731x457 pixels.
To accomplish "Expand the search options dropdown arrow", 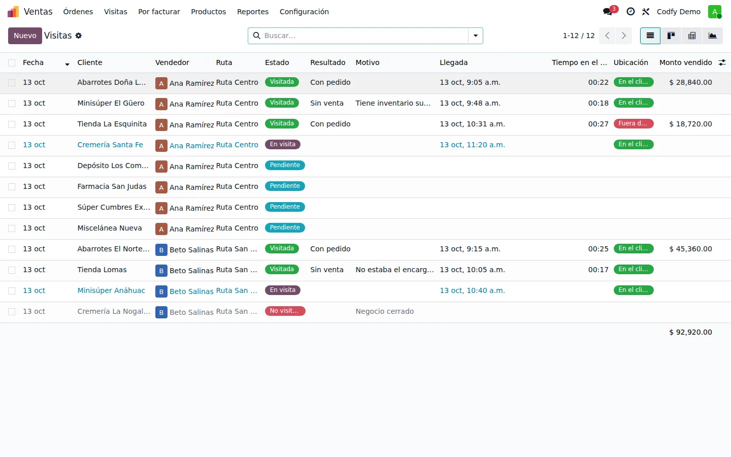I will [x=476, y=36].
